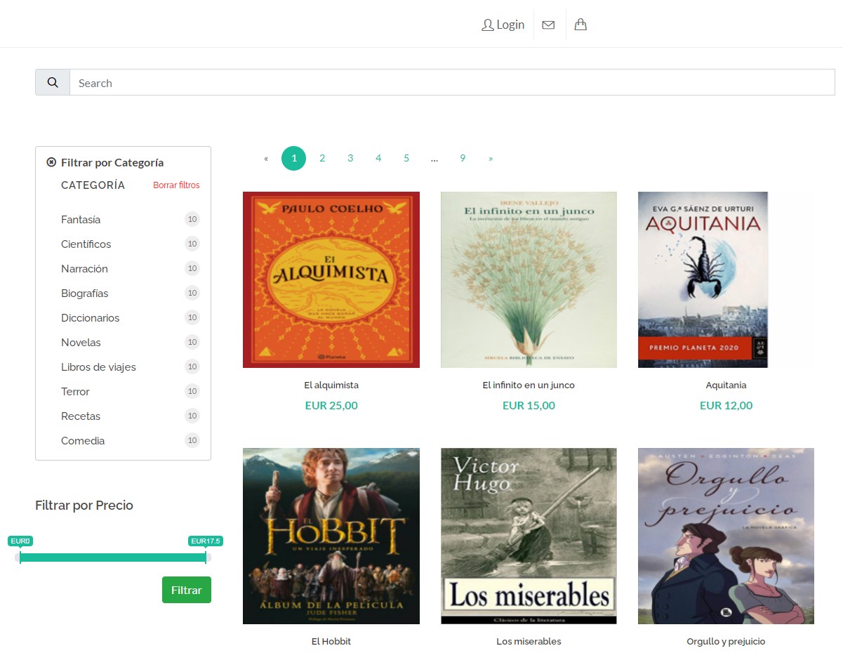Click the EUR 12,00 price
The image size is (843, 653).
(726, 405)
